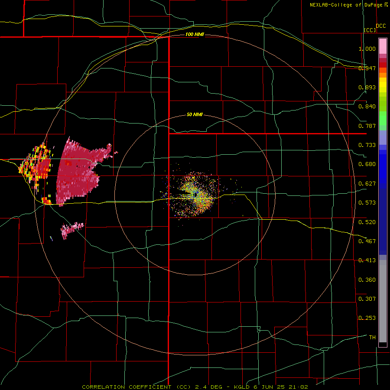Click the 0.467 color scale value
The height and width of the screenshot is (390, 390).
point(367,241)
